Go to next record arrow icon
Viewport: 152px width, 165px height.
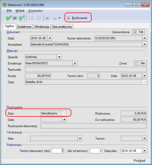click(39, 18)
